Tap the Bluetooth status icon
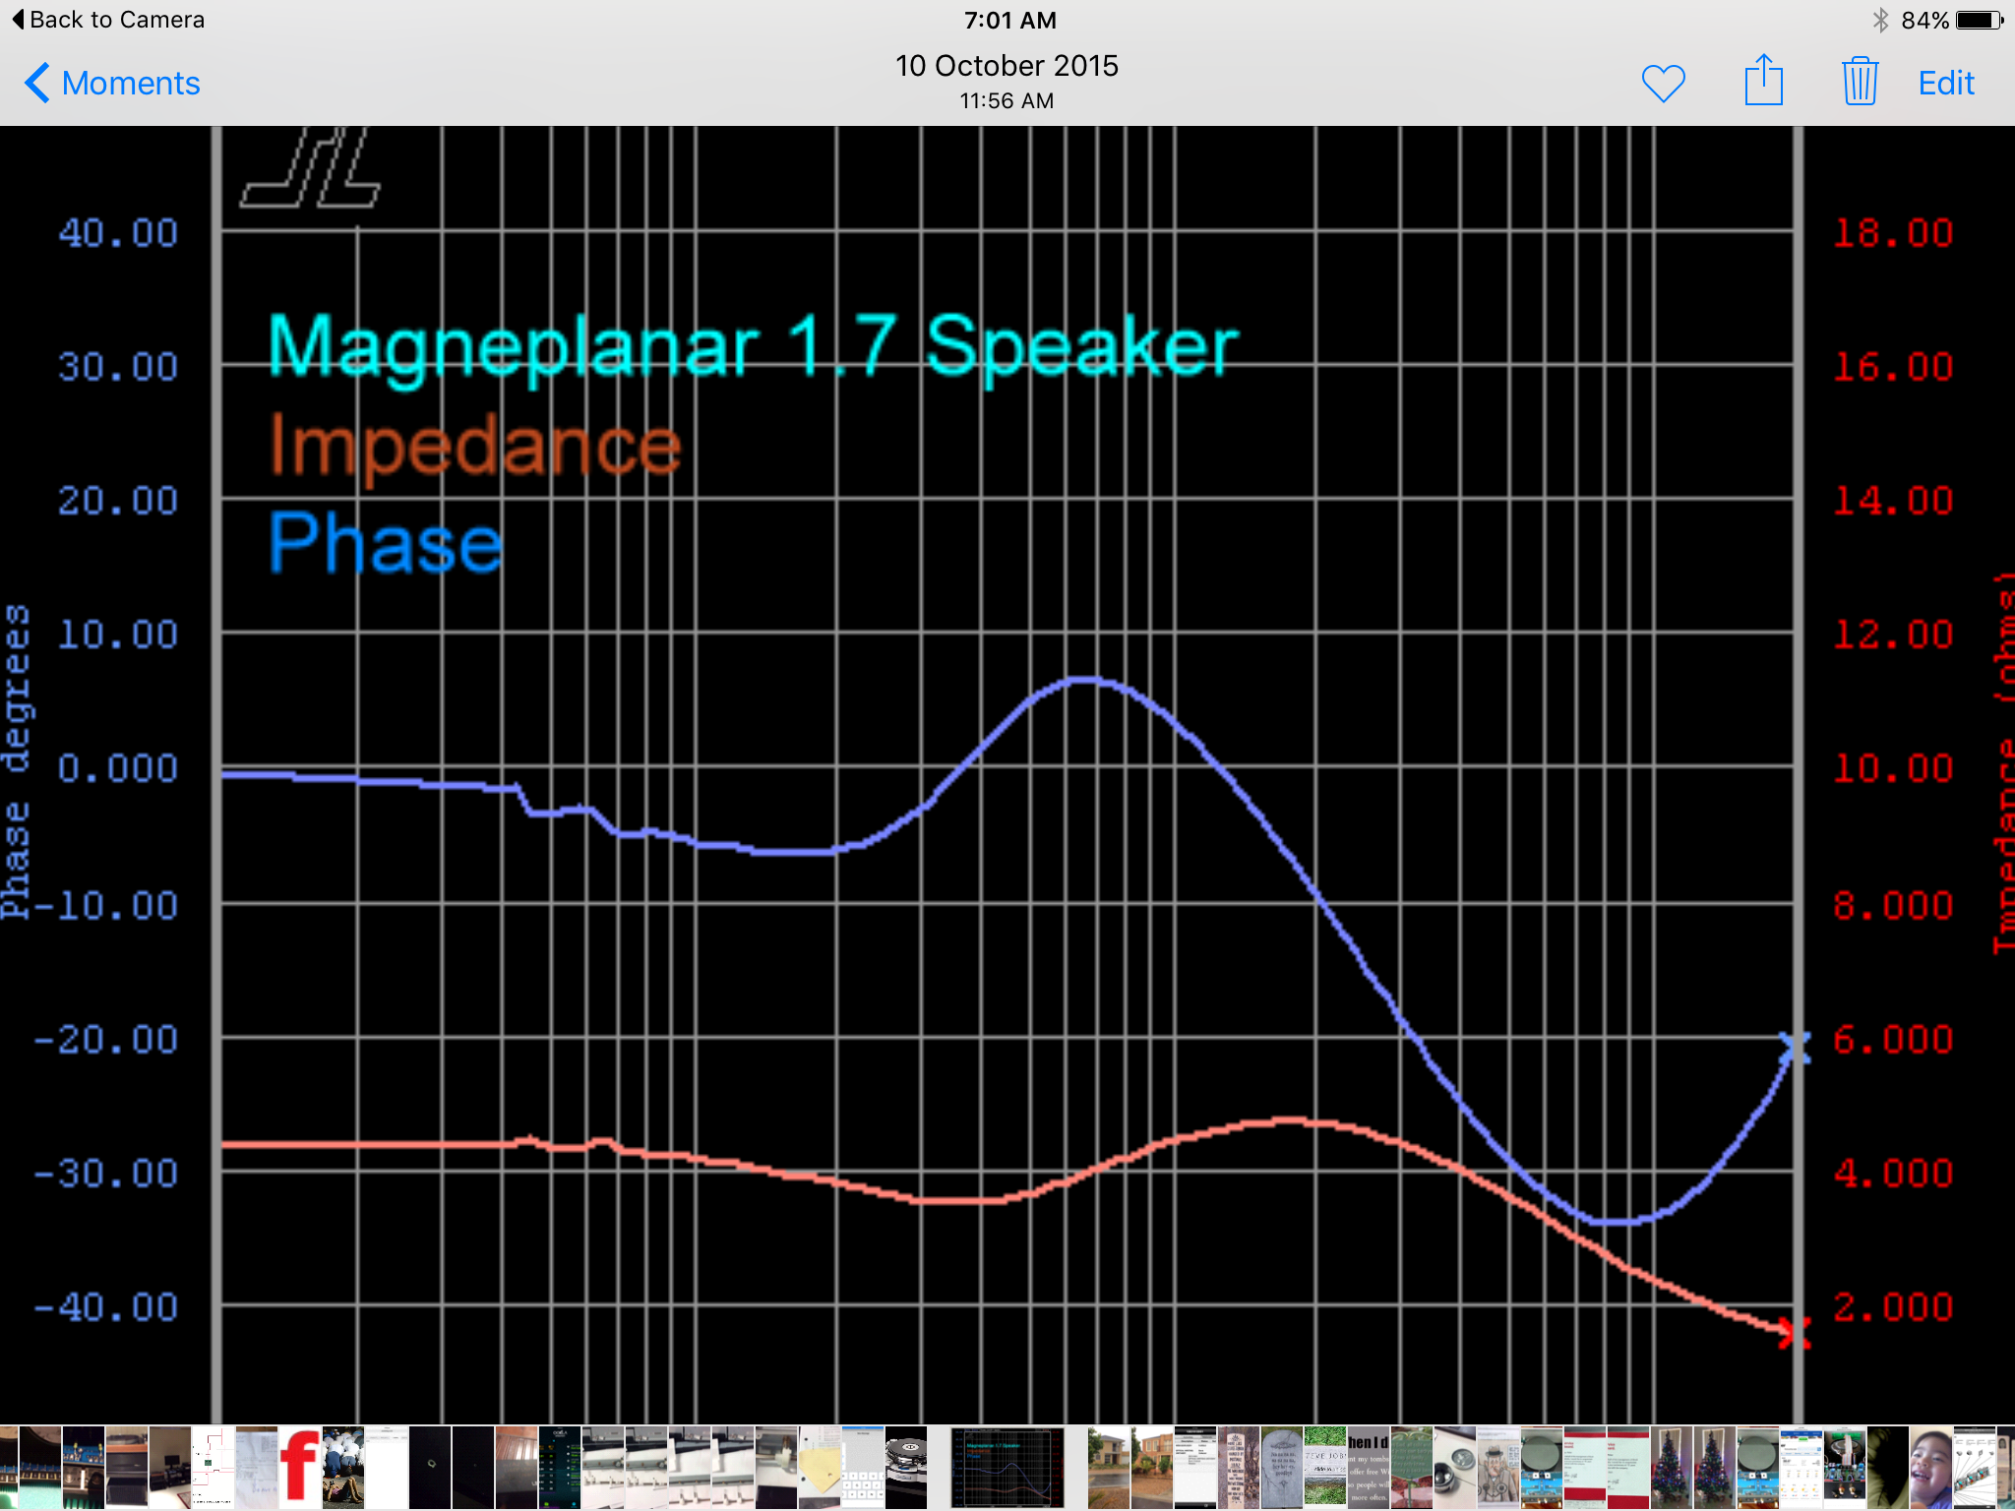Viewport: 2015px width, 1511px height. point(1880,20)
